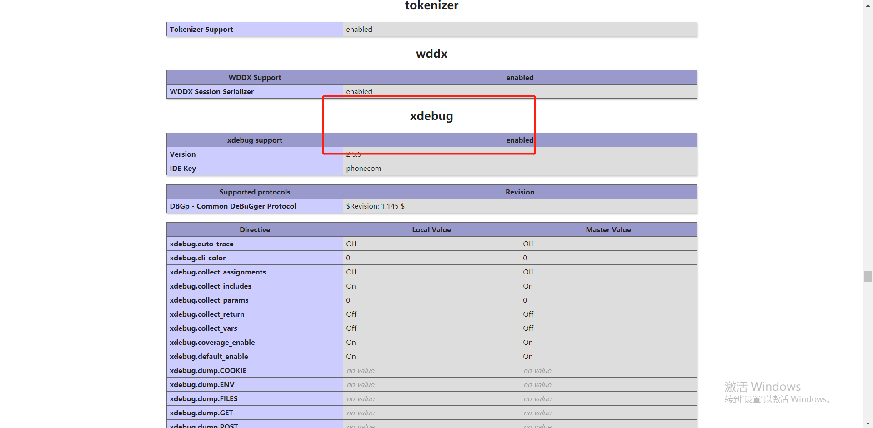
Task: Click the IDE Key value phonecom
Action: 364,169
